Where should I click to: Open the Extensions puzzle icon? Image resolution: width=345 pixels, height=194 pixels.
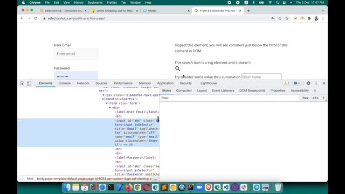(x=309, y=18)
